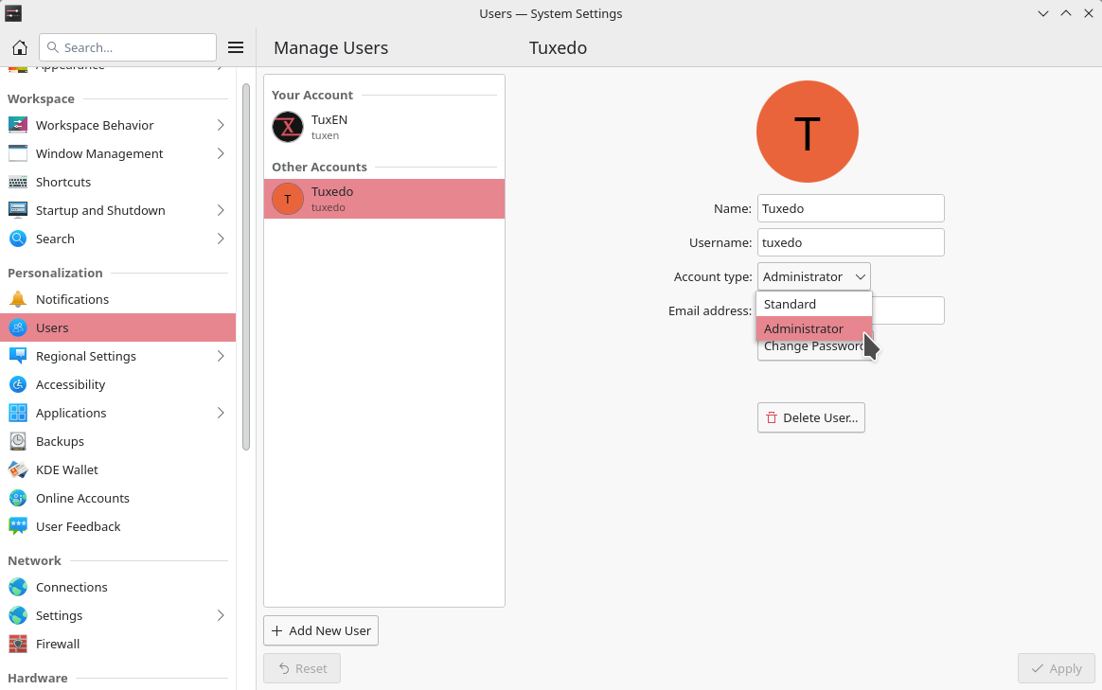This screenshot has width=1102, height=690.
Task: Open KDE Wallet settings icon
Action: point(18,469)
